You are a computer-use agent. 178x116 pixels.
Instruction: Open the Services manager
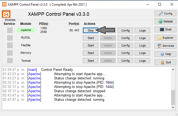(165, 46)
